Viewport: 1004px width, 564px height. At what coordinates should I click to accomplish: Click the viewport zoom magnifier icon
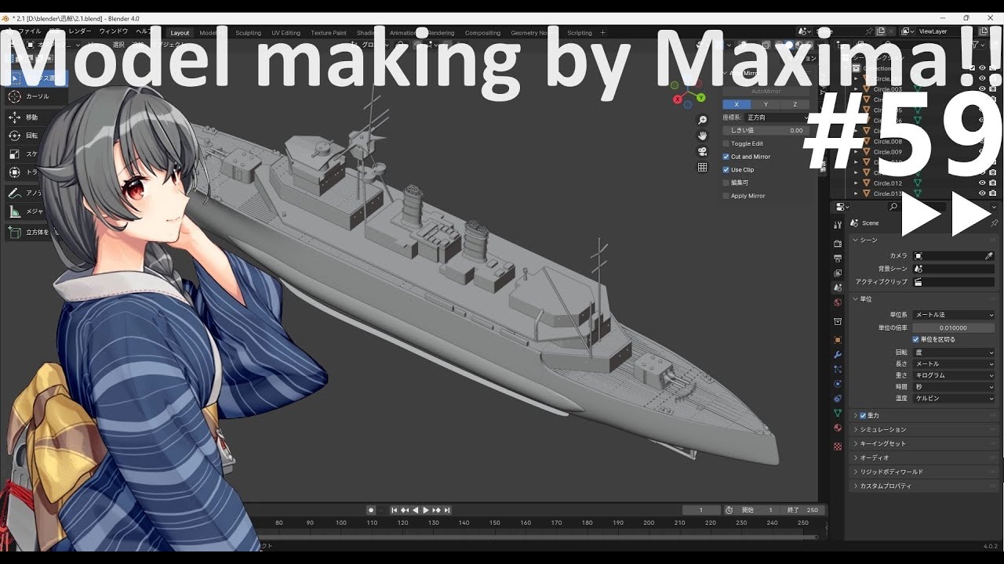pos(703,120)
